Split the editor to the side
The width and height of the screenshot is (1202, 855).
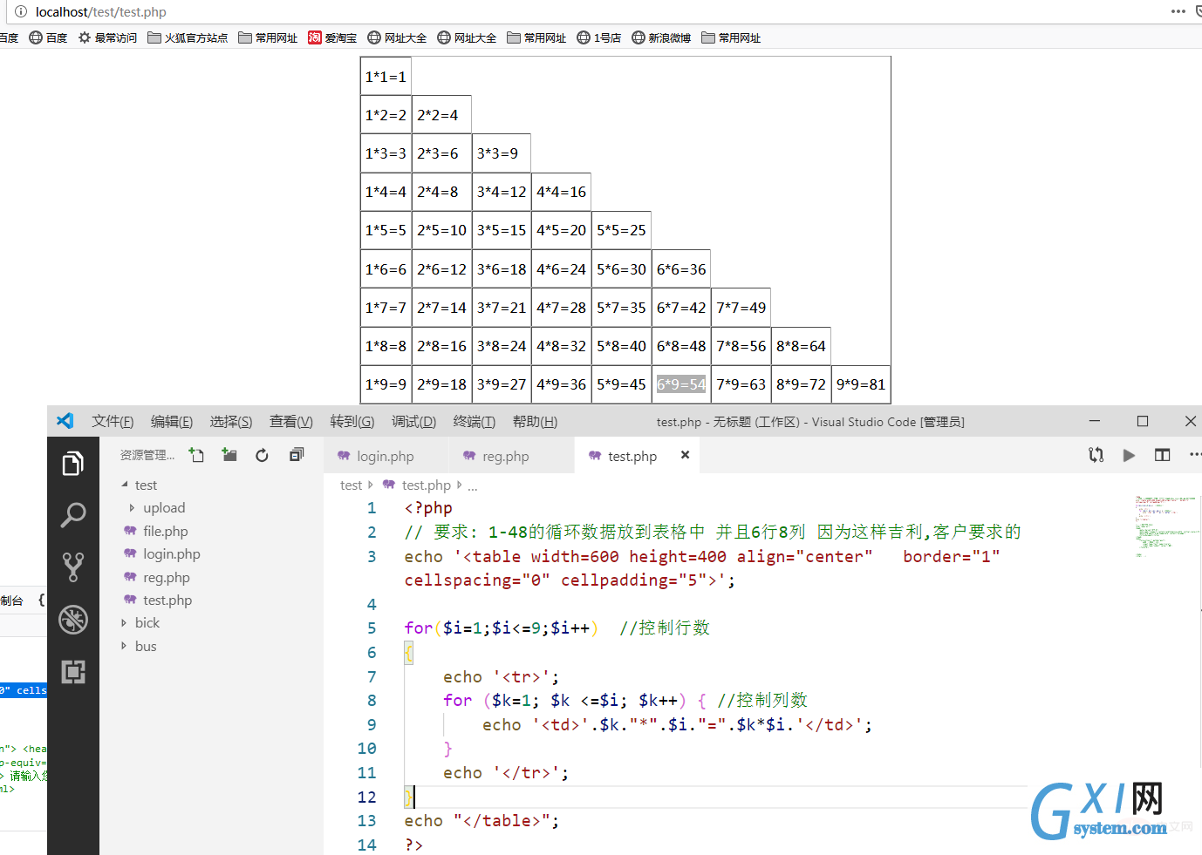(1162, 455)
